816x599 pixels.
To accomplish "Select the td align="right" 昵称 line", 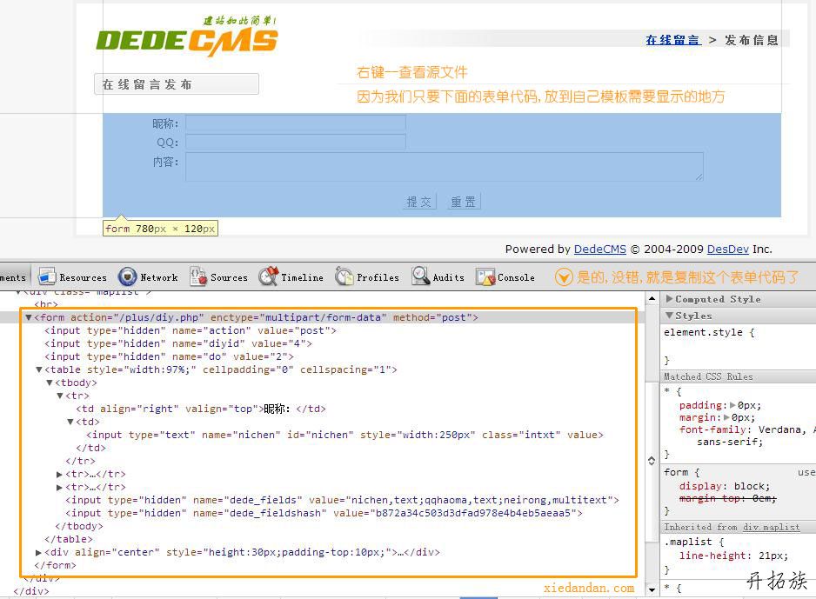I will (201, 409).
